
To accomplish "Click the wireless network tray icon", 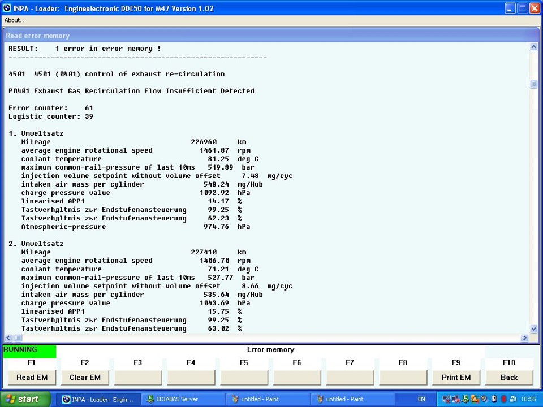I will pos(447,399).
